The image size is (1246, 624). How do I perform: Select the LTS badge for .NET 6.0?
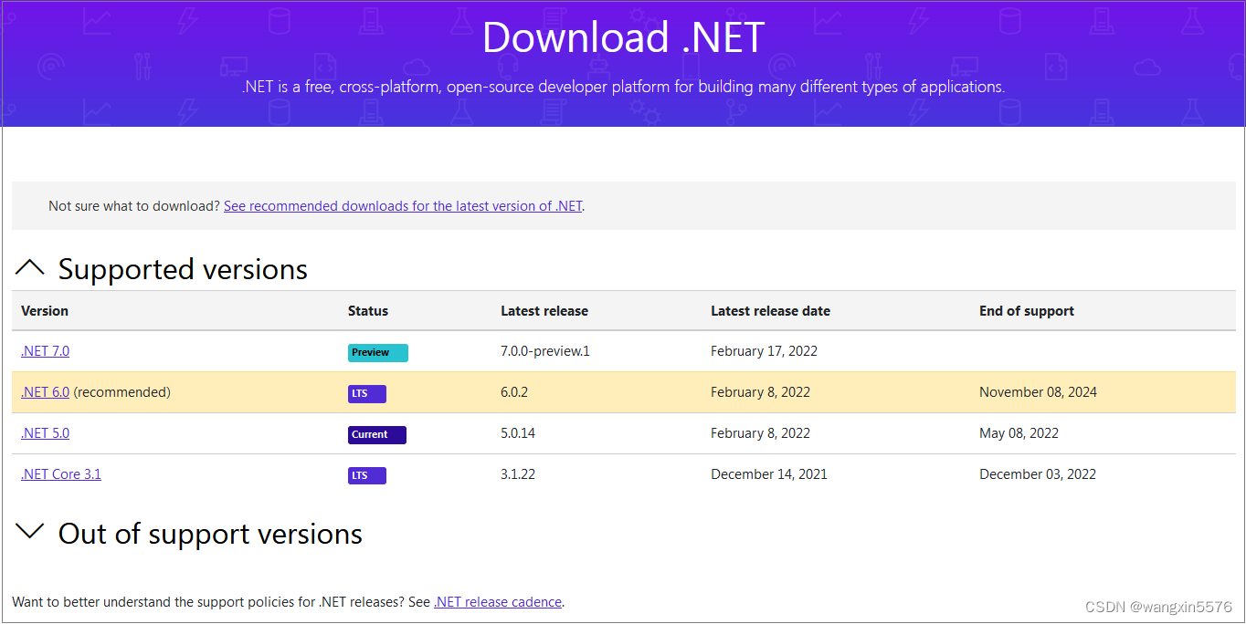pyautogui.click(x=366, y=393)
